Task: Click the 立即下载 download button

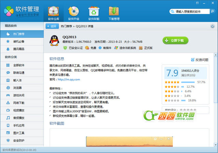Action: (175, 40)
